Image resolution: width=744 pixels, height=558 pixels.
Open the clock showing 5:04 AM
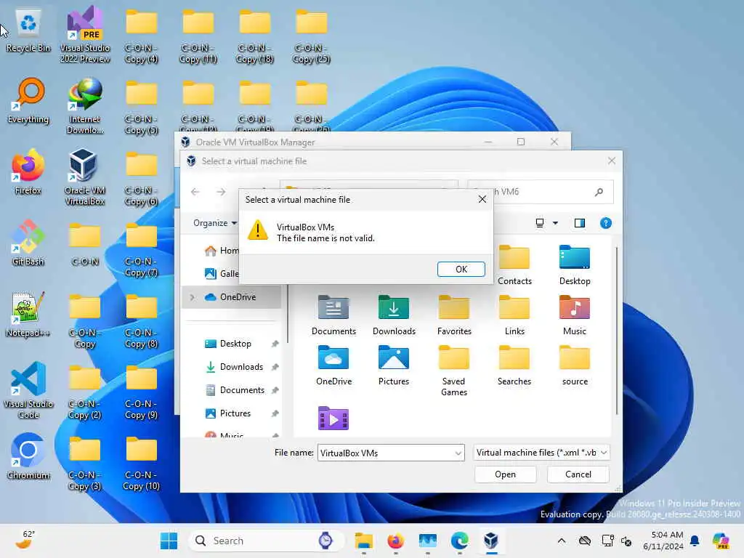coord(663,541)
